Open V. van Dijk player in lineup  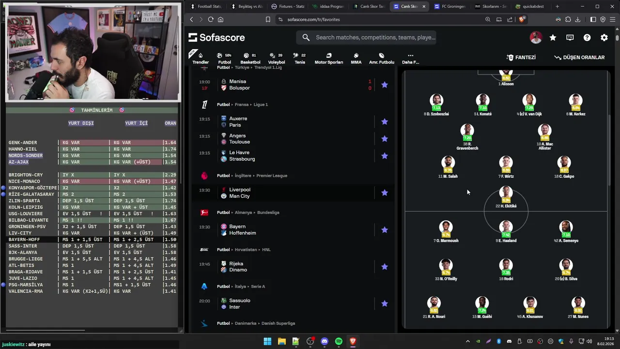529,105
